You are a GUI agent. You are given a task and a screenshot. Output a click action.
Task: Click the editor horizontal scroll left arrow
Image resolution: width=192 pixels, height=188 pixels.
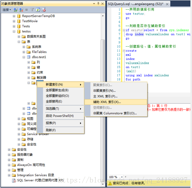[126, 177]
